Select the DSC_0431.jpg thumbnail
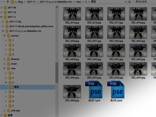 (116, 50)
